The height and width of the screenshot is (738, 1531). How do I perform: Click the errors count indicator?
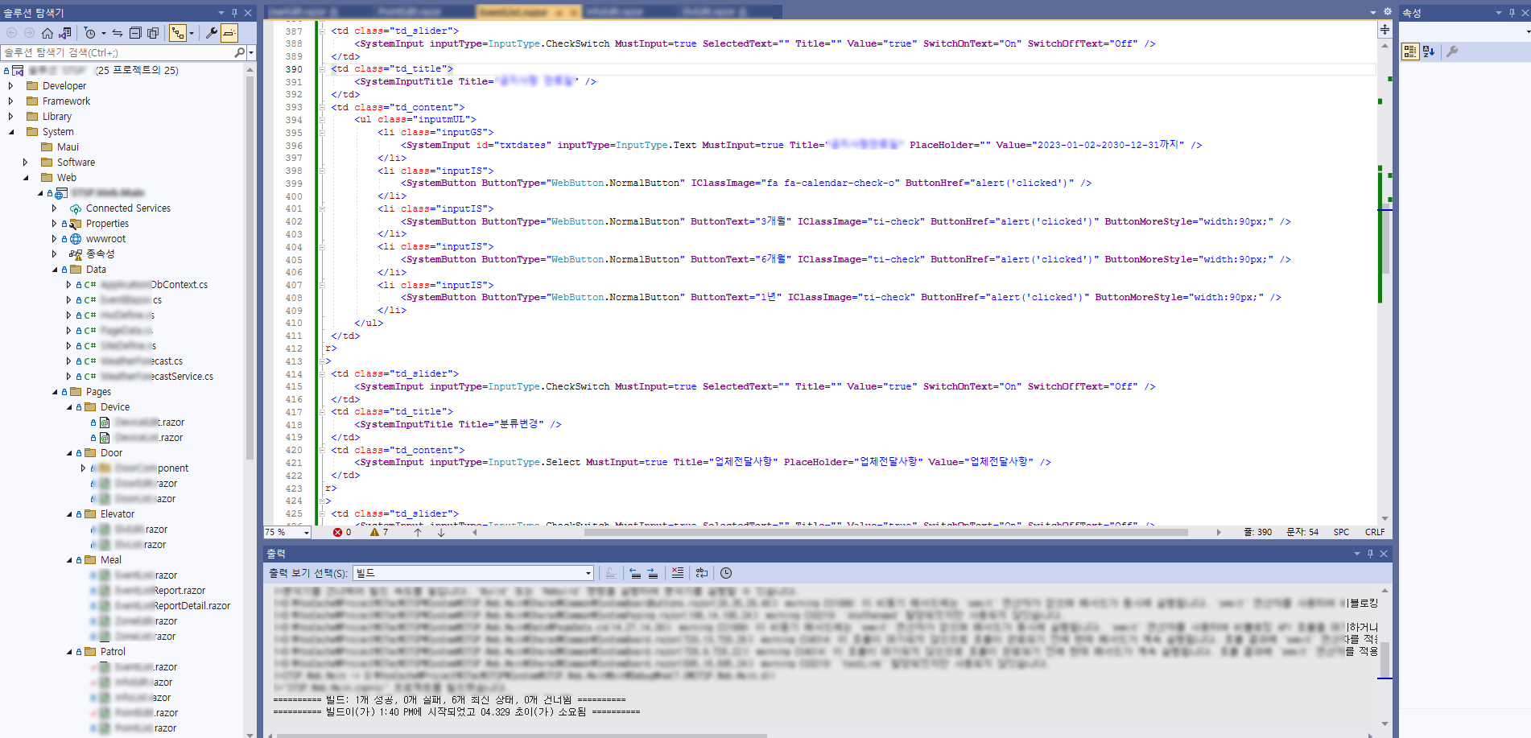[x=342, y=532]
